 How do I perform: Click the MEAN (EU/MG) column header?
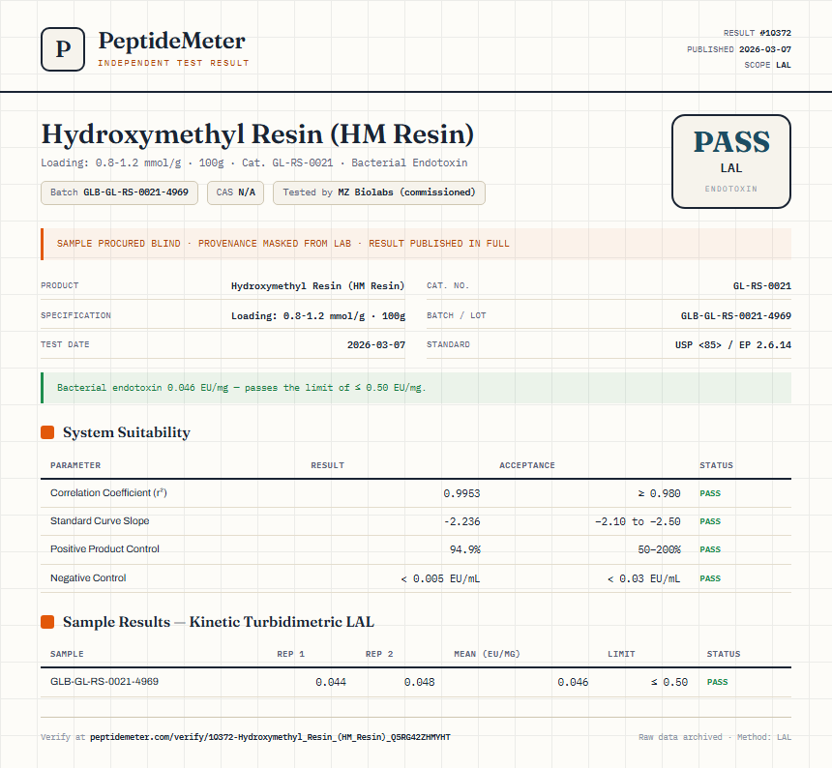click(487, 654)
